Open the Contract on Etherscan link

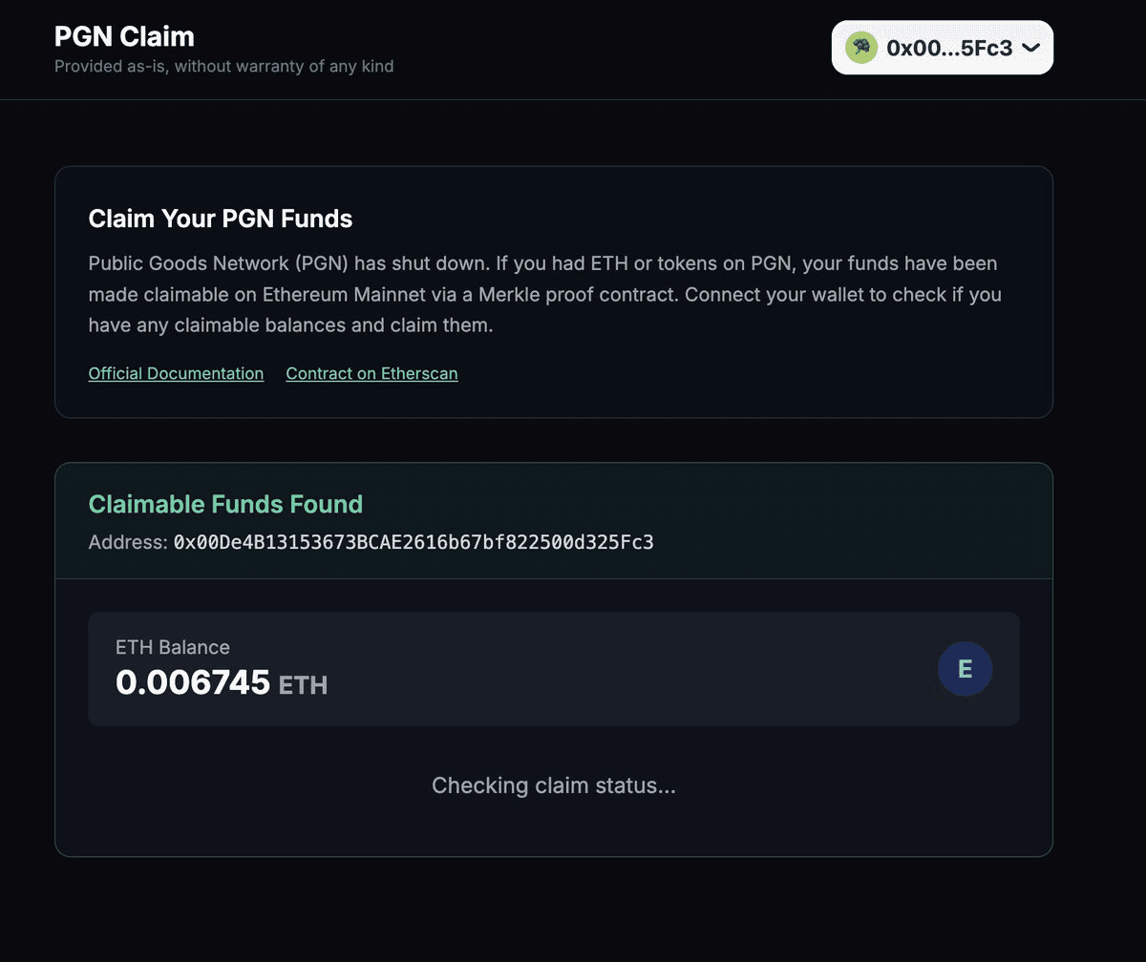371,373
